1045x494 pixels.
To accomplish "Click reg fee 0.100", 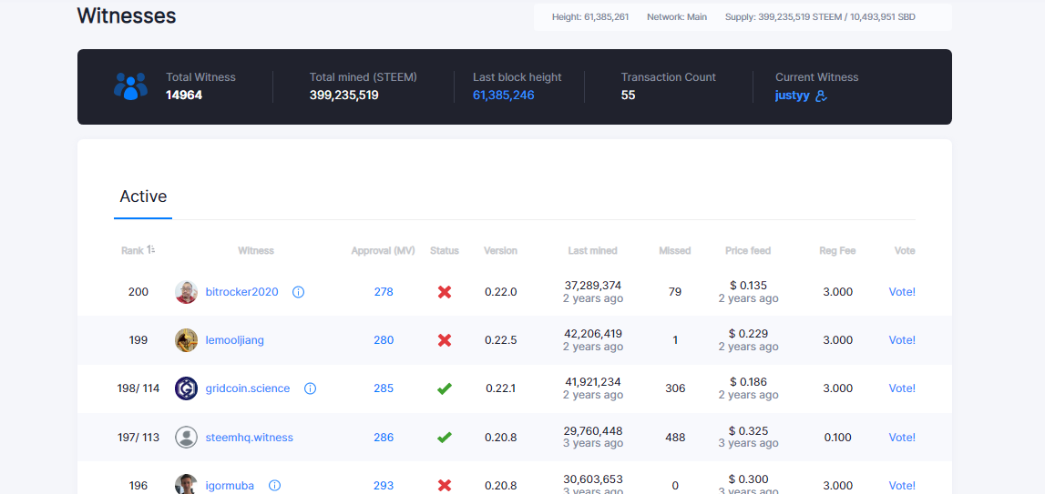I will (x=838, y=438).
